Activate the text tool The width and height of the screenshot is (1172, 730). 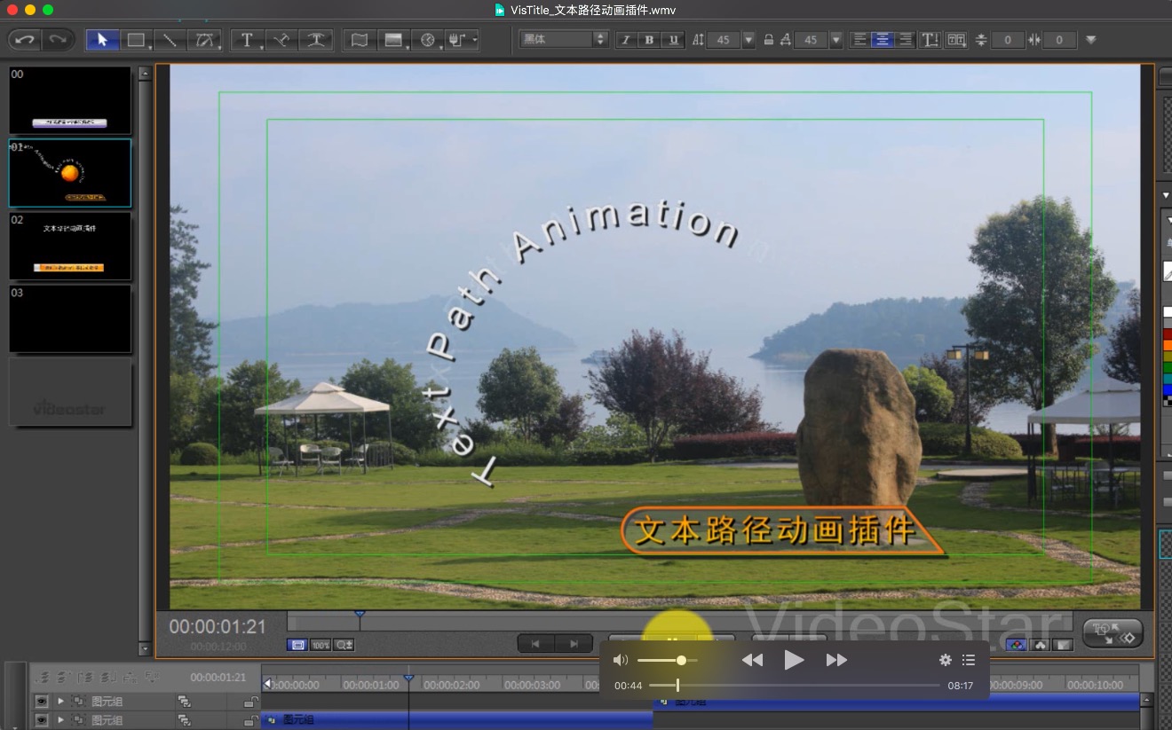coord(247,40)
